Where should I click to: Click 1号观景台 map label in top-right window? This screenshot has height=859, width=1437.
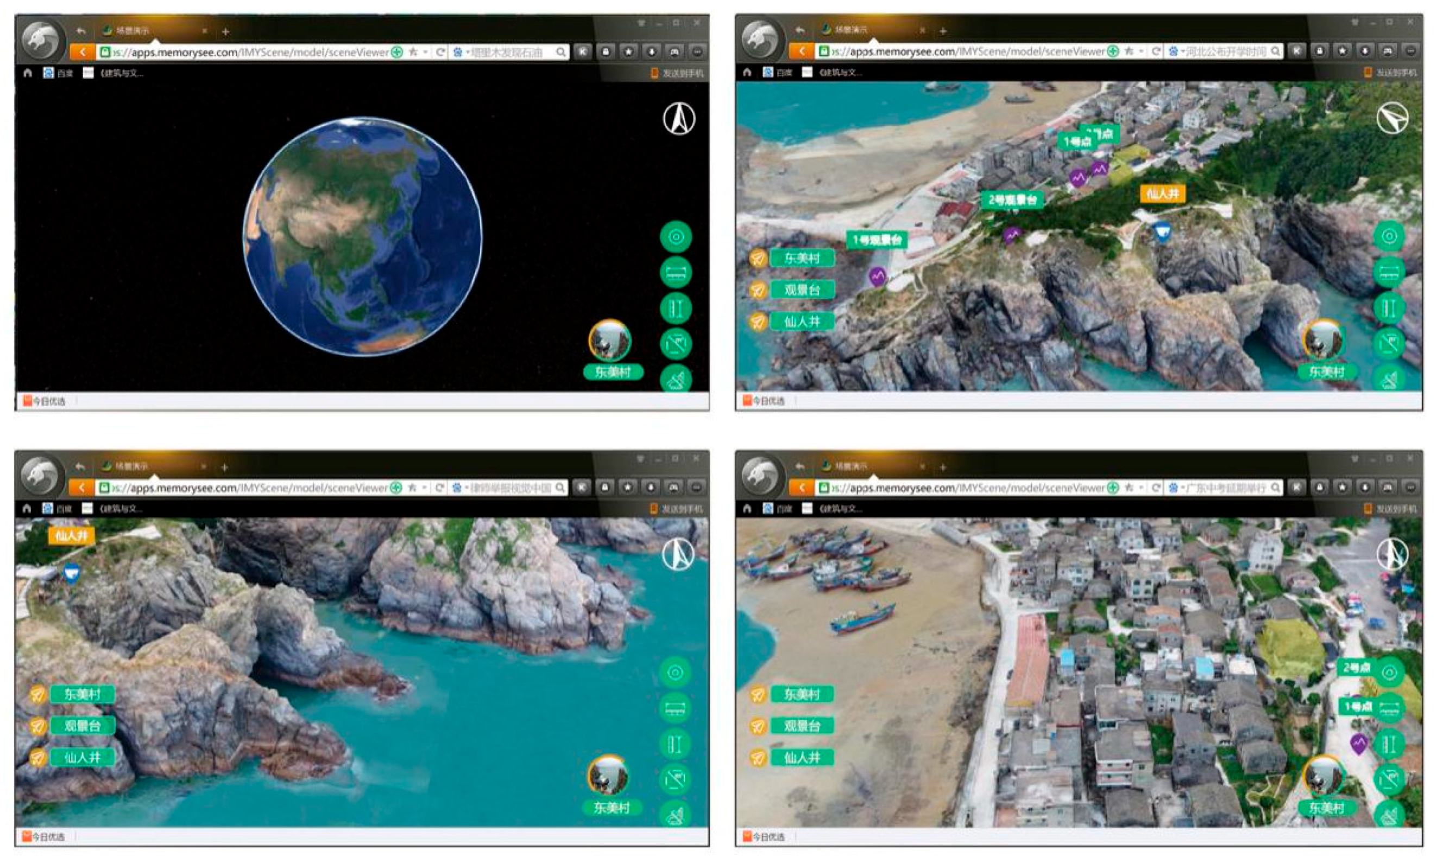click(877, 239)
